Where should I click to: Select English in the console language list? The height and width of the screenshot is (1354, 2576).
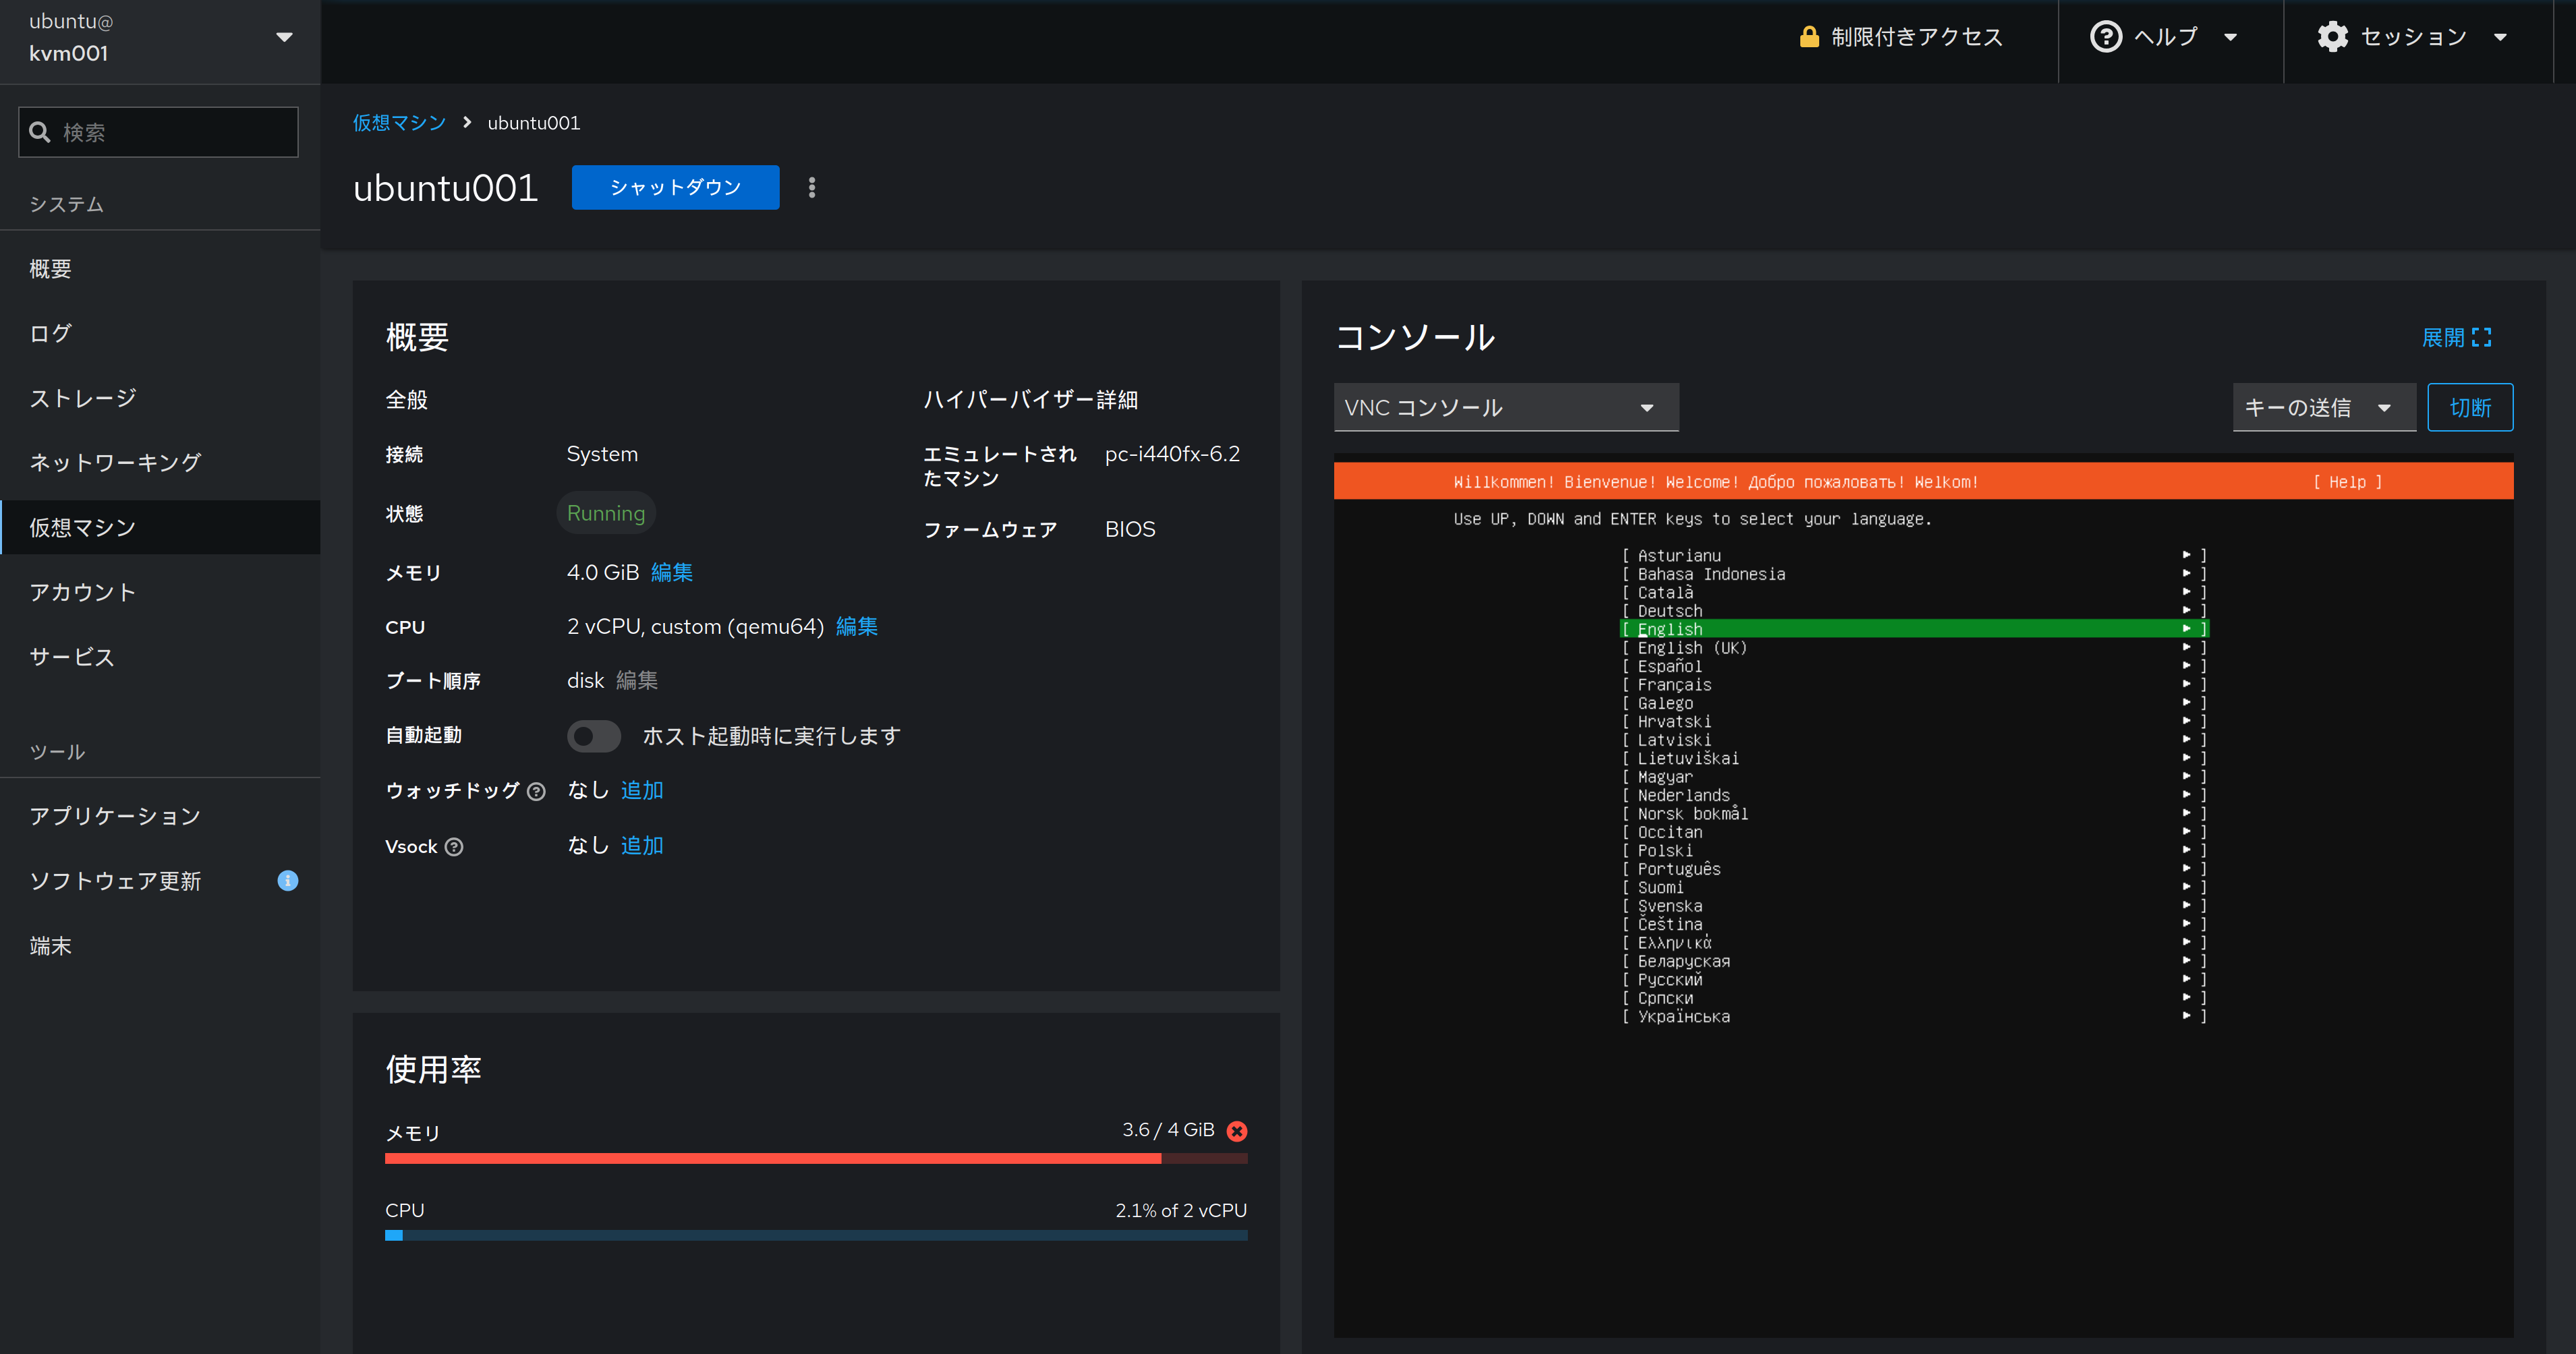point(1914,629)
